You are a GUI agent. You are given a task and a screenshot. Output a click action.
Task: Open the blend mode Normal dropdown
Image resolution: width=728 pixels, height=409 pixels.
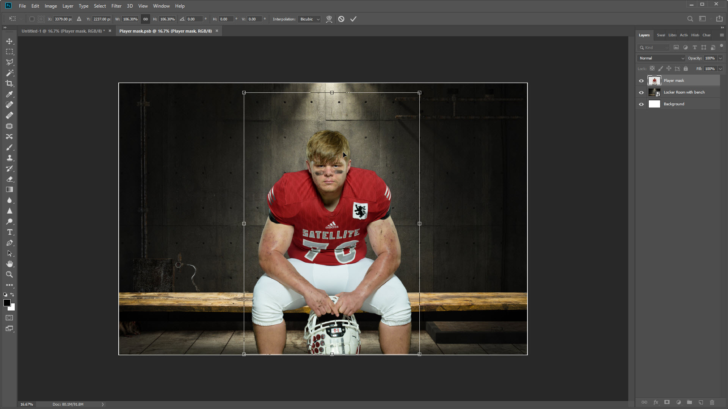[661, 58]
